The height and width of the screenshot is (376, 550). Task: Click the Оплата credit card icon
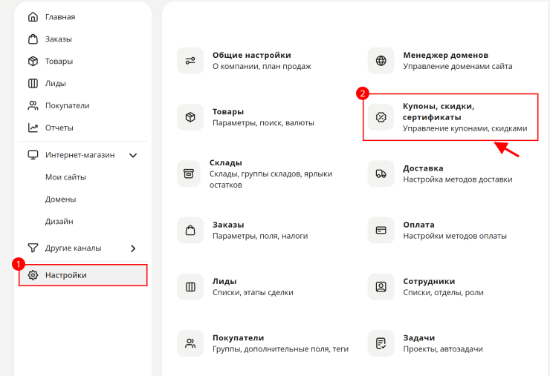(381, 230)
